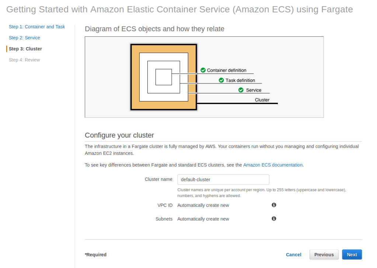This screenshot has width=377, height=268.
Task: Click the Cluster label in the diagram
Action: tap(262, 100)
